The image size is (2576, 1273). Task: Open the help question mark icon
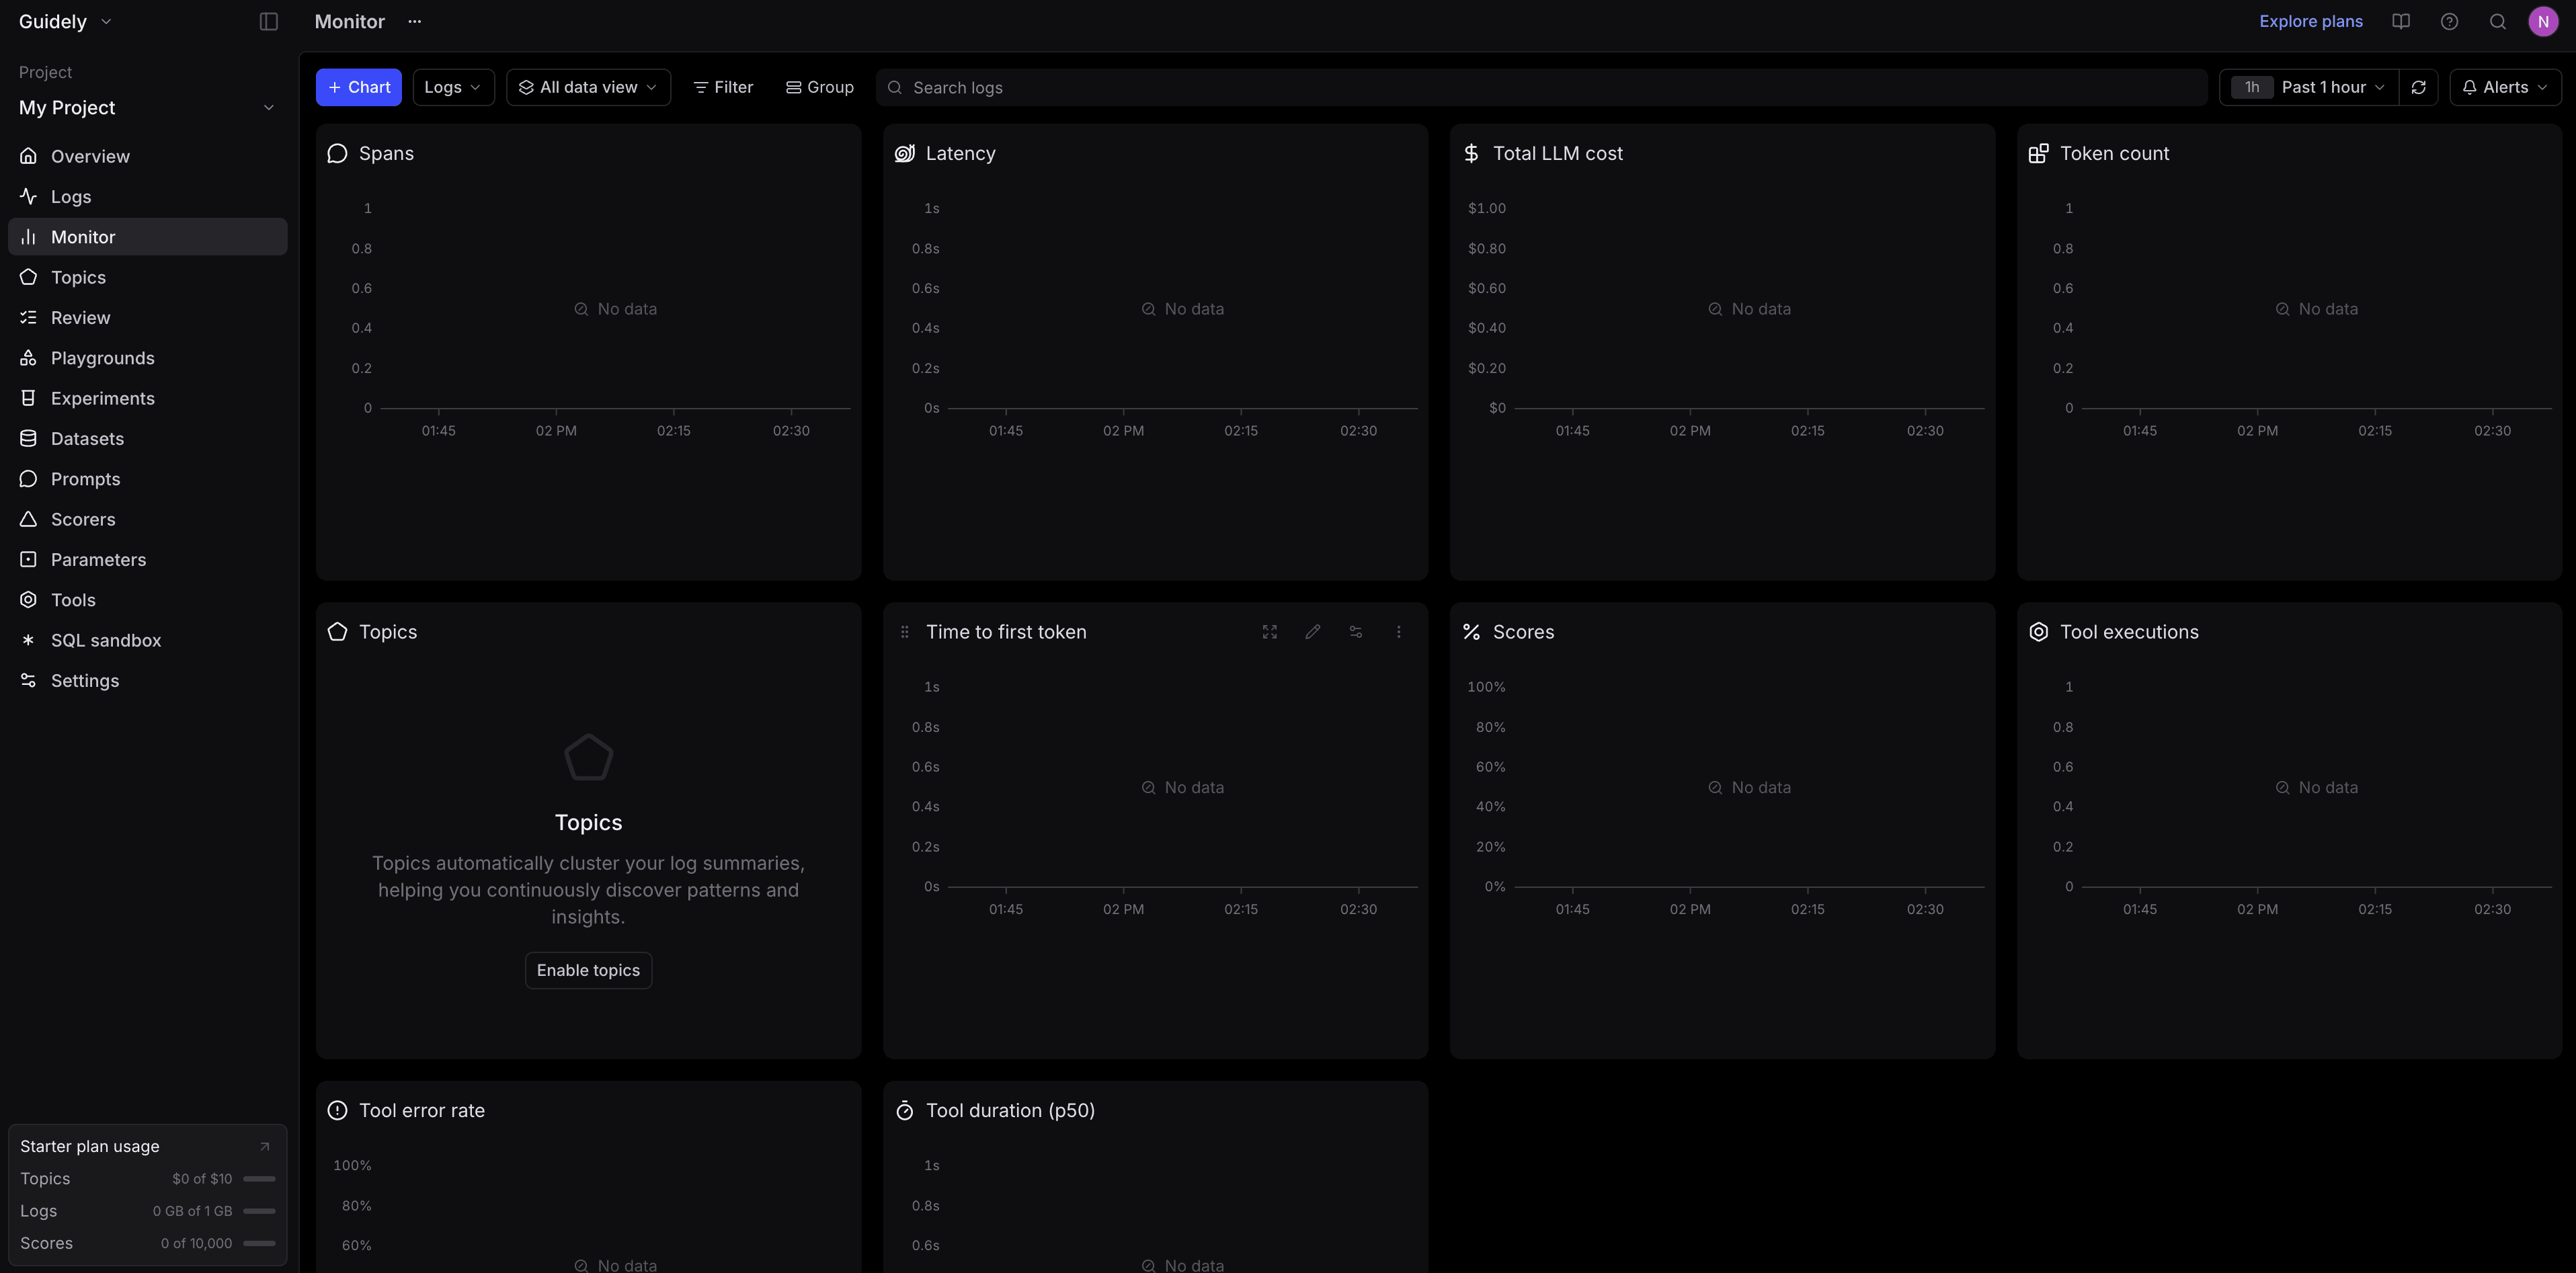coord(2449,22)
